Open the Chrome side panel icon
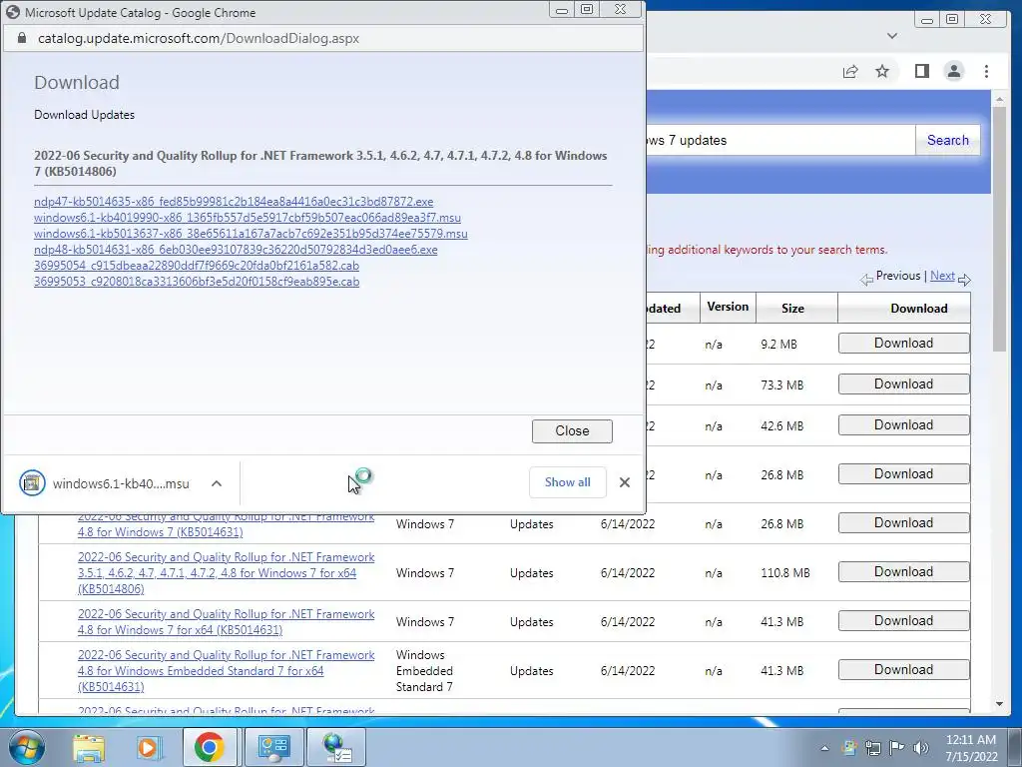The image size is (1022, 767). click(921, 71)
